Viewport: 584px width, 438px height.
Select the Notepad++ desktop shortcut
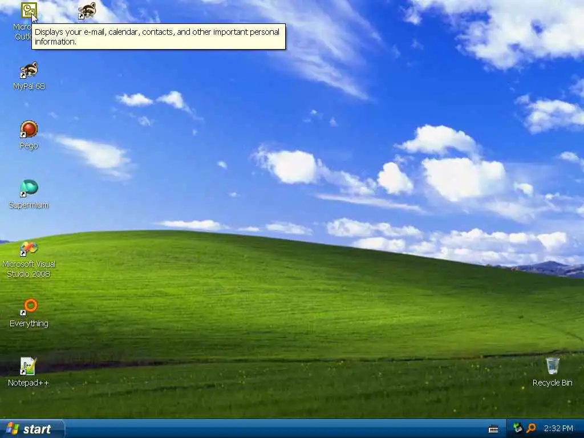(x=29, y=366)
